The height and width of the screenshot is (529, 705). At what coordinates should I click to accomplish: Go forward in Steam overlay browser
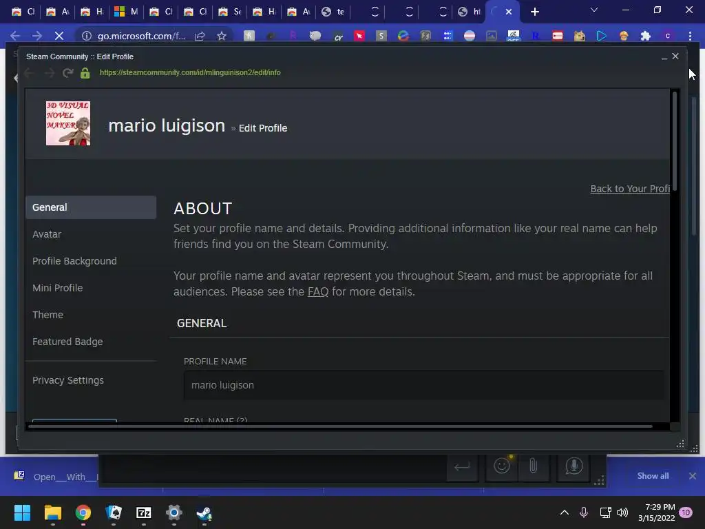(x=49, y=73)
